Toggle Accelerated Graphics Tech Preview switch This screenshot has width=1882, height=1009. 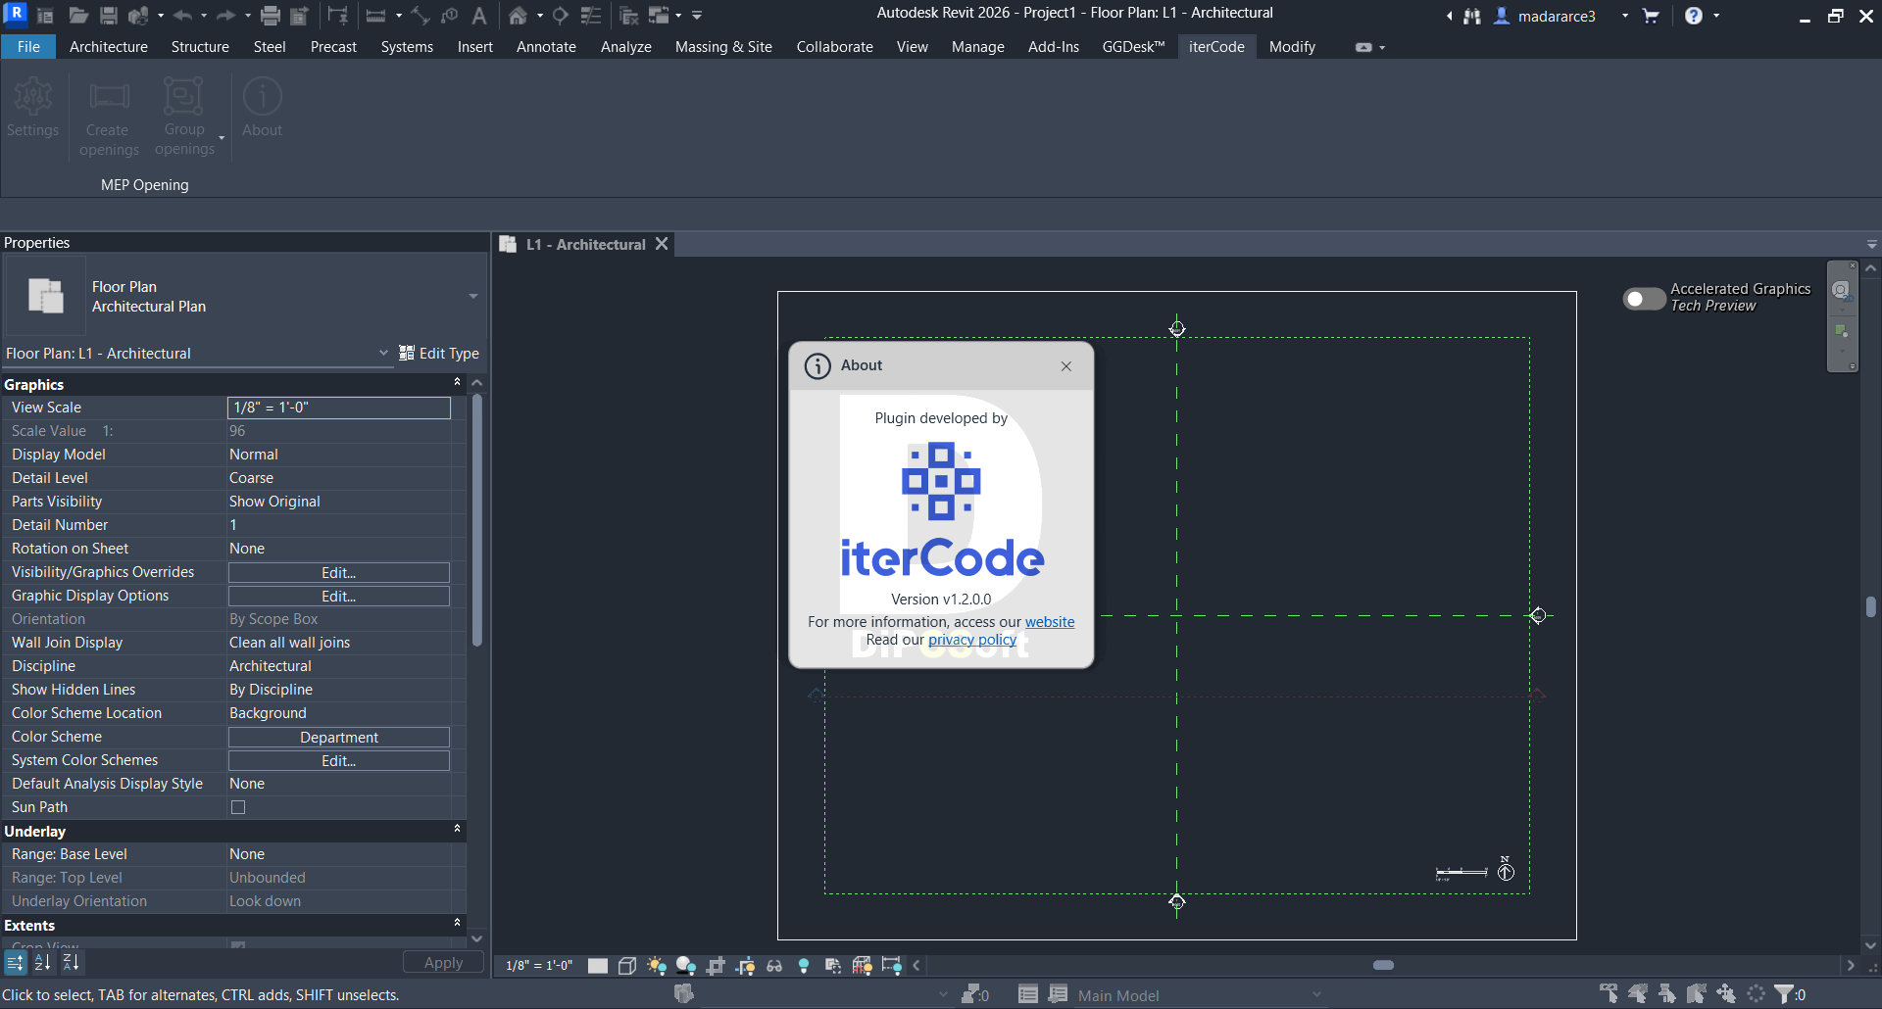pos(1644,299)
